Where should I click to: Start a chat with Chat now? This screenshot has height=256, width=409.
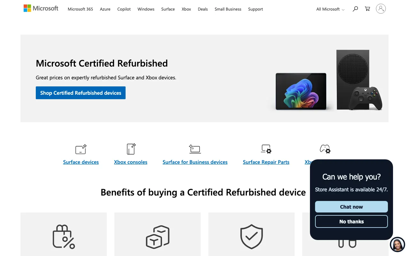click(x=351, y=207)
